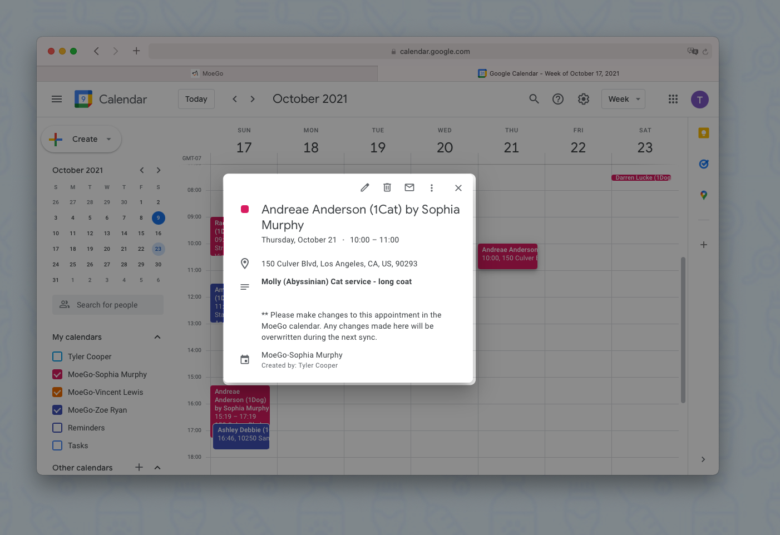
Task: Show next month in mini calendar
Action: (159, 170)
